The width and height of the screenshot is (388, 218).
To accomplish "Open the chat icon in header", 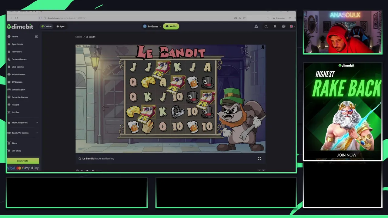I will [x=283, y=26].
